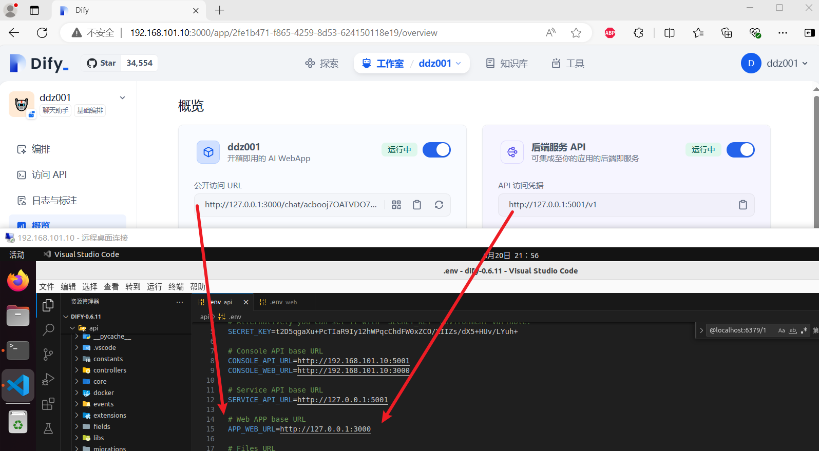Click 活动 activities in Ubuntu top bar
This screenshot has width=819, height=451.
tap(17, 255)
